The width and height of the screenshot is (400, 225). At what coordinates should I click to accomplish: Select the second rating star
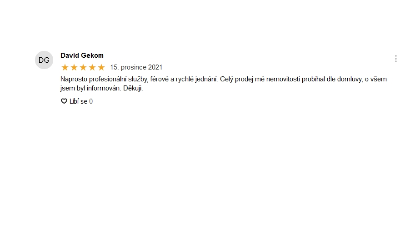pyautogui.click(x=74, y=67)
